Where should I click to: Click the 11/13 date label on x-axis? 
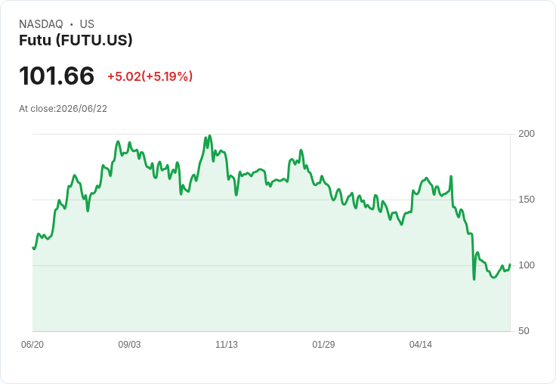pos(227,344)
